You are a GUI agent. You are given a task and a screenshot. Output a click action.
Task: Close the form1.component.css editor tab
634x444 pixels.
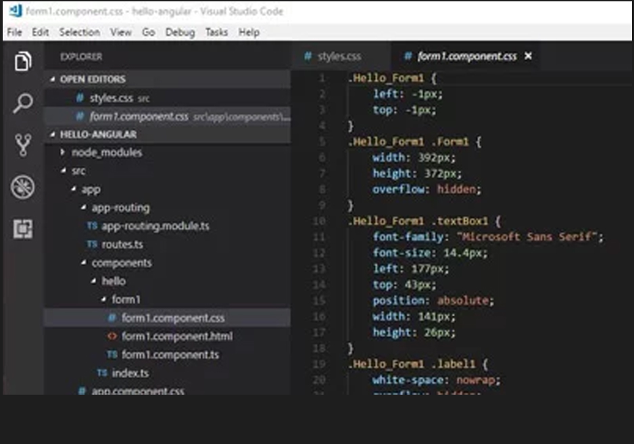tap(528, 56)
